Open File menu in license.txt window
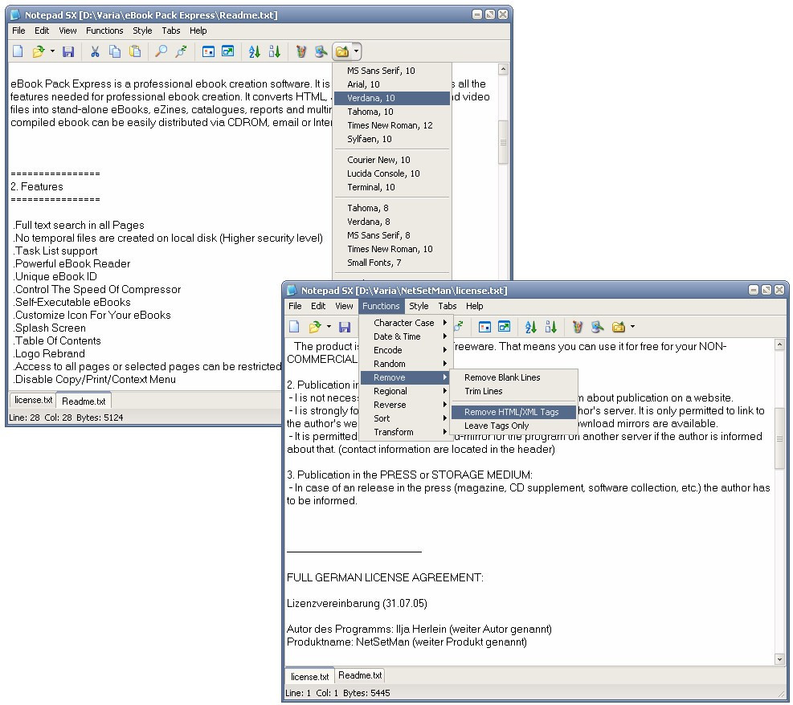793x705 pixels. coord(295,306)
